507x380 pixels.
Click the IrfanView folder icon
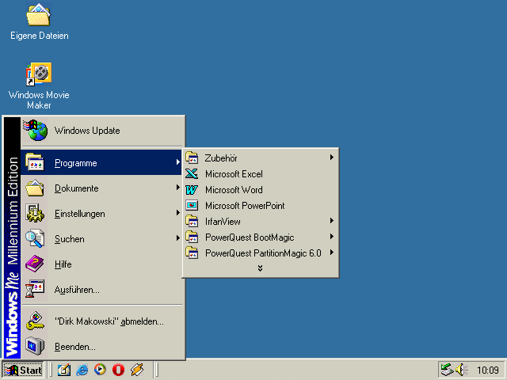pyautogui.click(x=192, y=221)
